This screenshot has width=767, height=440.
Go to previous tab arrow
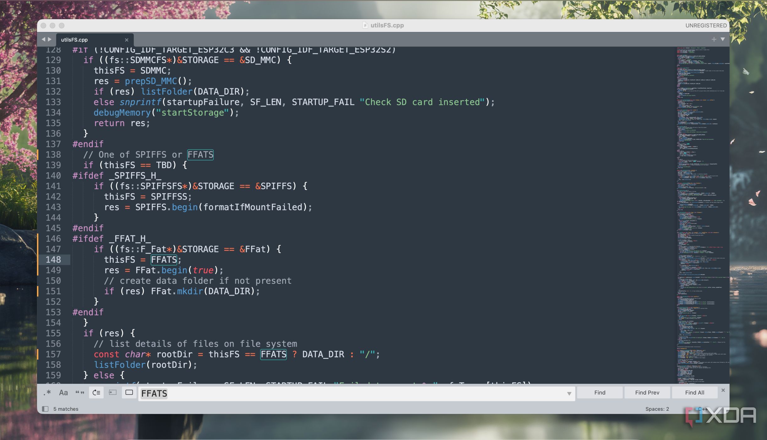[x=43, y=39]
